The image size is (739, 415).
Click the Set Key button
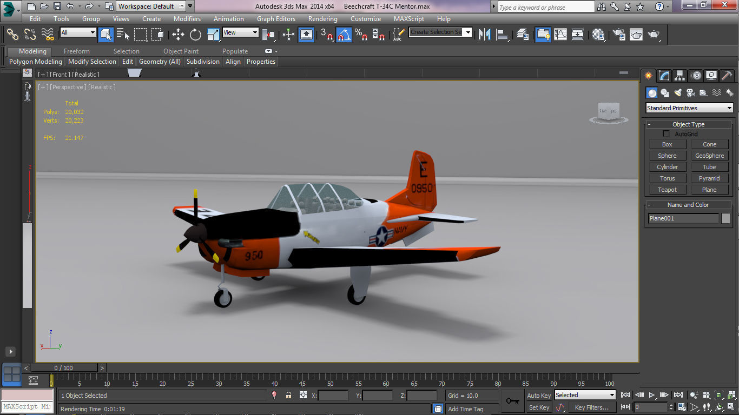[539, 407]
